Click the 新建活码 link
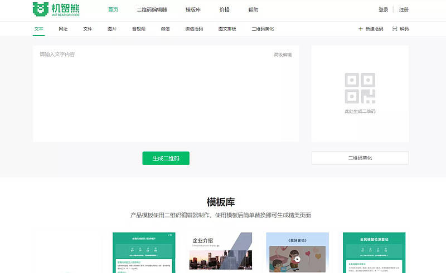 click(374, 29)
